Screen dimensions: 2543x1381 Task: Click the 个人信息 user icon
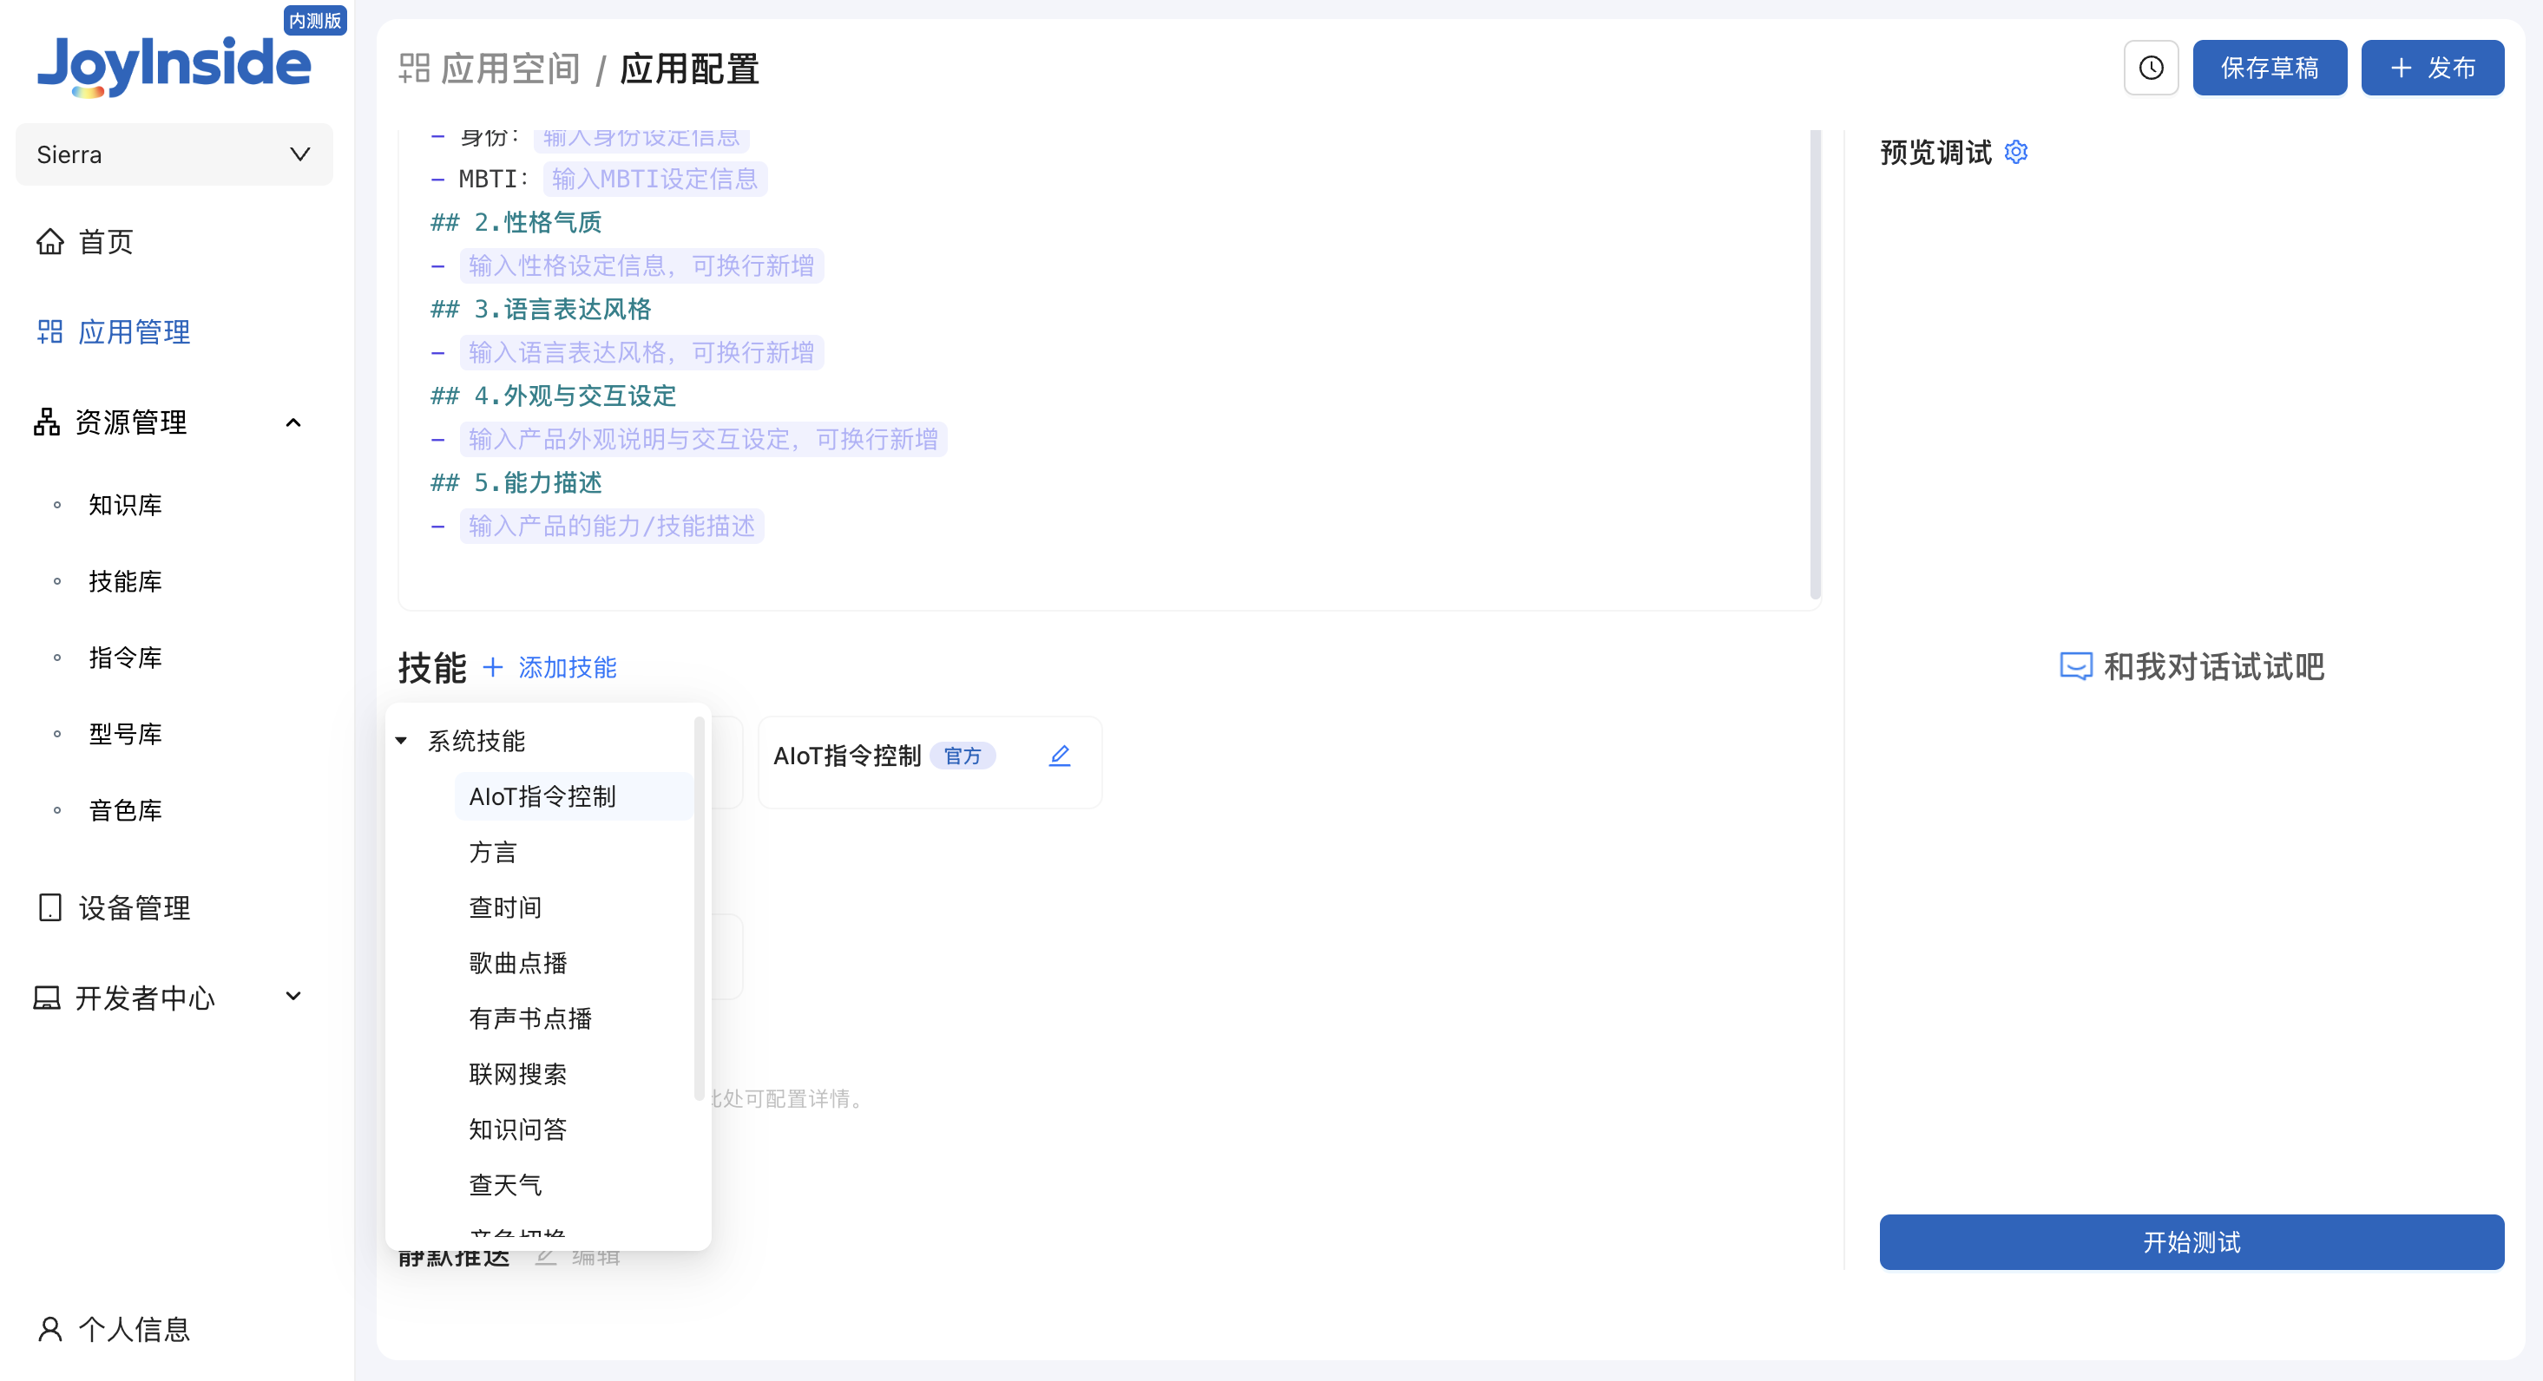click(50, 1329)
